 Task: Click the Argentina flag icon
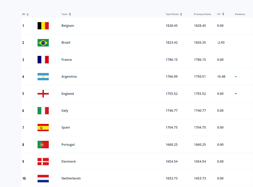tap(43, 77)
